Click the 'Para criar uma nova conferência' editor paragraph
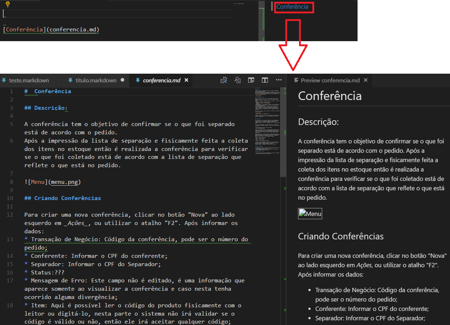The width and height of the screenshot is (450, 325). point(131,223)
